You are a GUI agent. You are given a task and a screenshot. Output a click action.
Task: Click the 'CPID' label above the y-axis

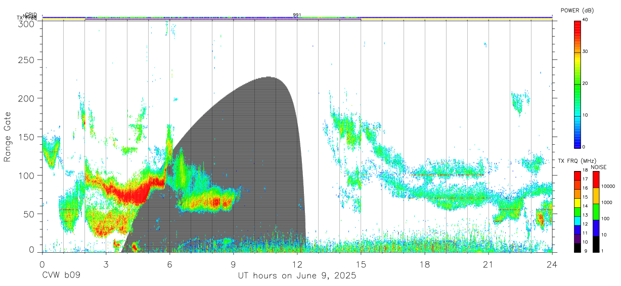[x=30, y=15]
